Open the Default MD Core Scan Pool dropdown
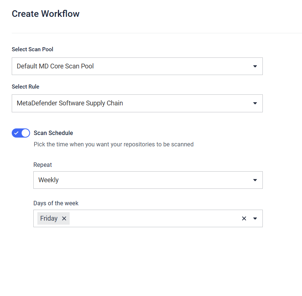This screenshot has width=302, height=296. [137, 66]
